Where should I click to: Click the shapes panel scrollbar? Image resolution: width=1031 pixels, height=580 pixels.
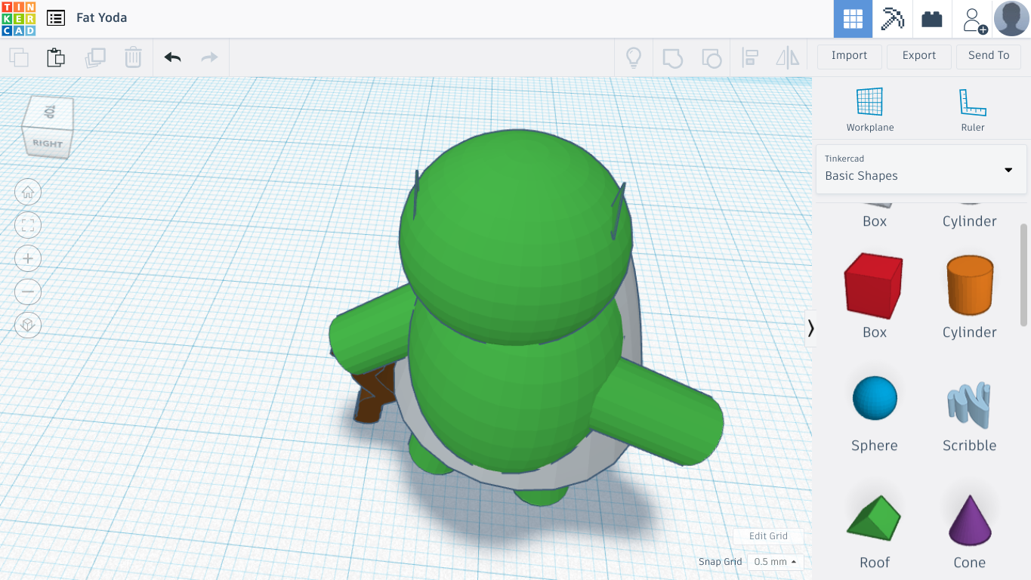point(1023,274)
